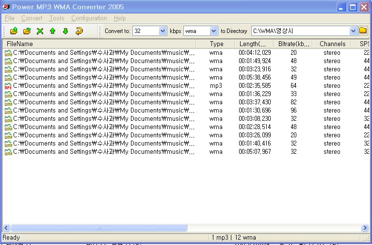This screenshot has width=372, height=245.
Task: Move file up with green up arrow
Action: click(x=53, y=31)
